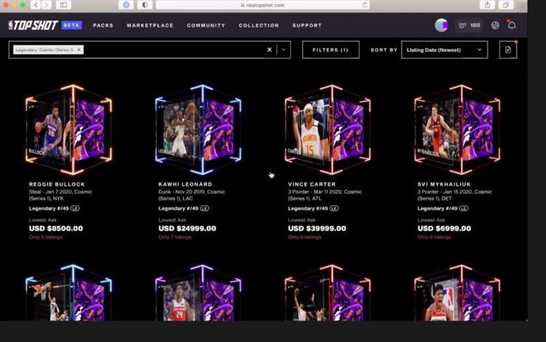Click the privacy shield icon in Safari toolbar
The height and width of the screenshot is (342, 546).
145,5
